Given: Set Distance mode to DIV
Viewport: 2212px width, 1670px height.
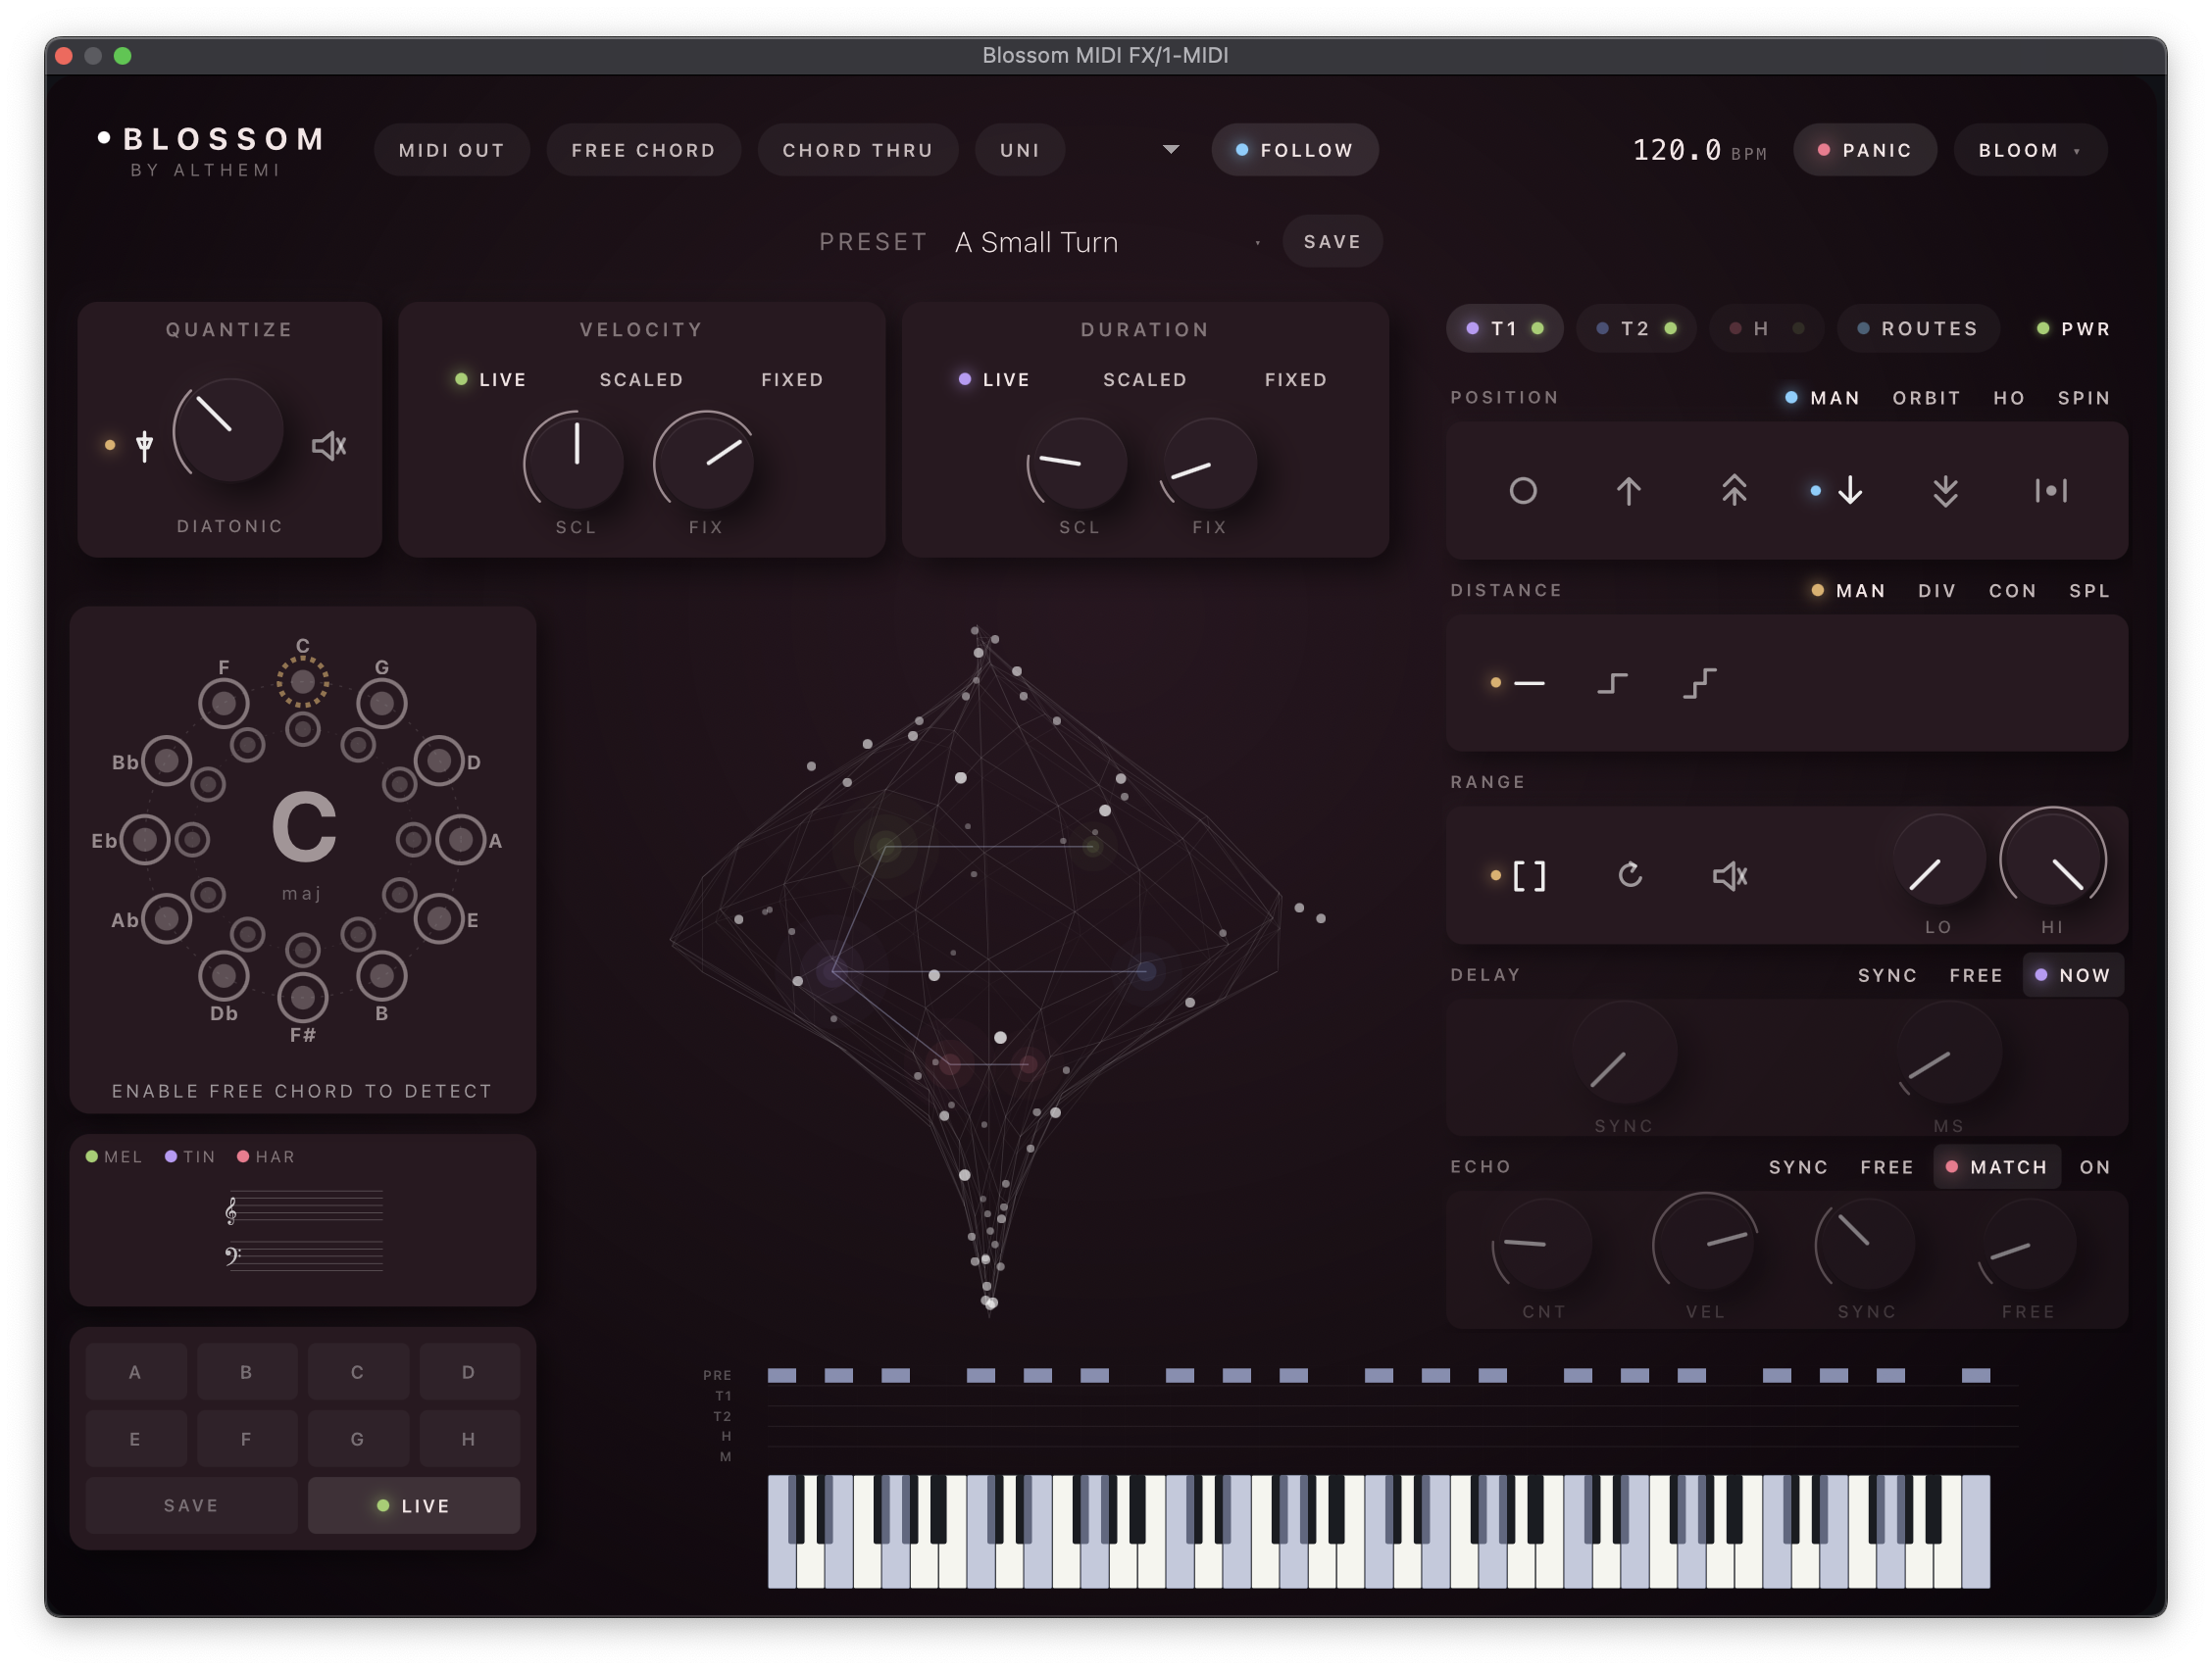Looking at the screenshot, I should pyautogui.click(x=1937, y=591).
